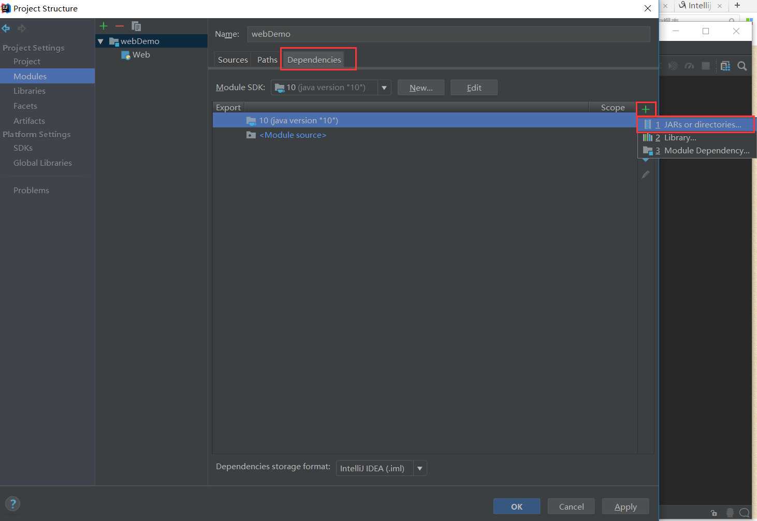757x521 pixels.
Task: Click the inspector hat icon in status bar
Action: click(730, 513)
